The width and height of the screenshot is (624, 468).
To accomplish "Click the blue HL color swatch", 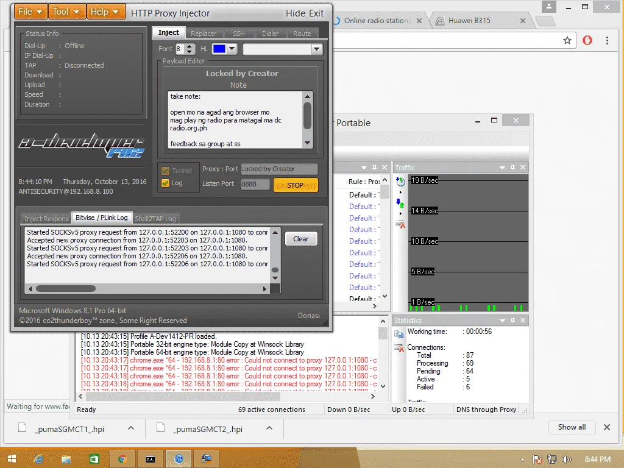I will point(219,49).
